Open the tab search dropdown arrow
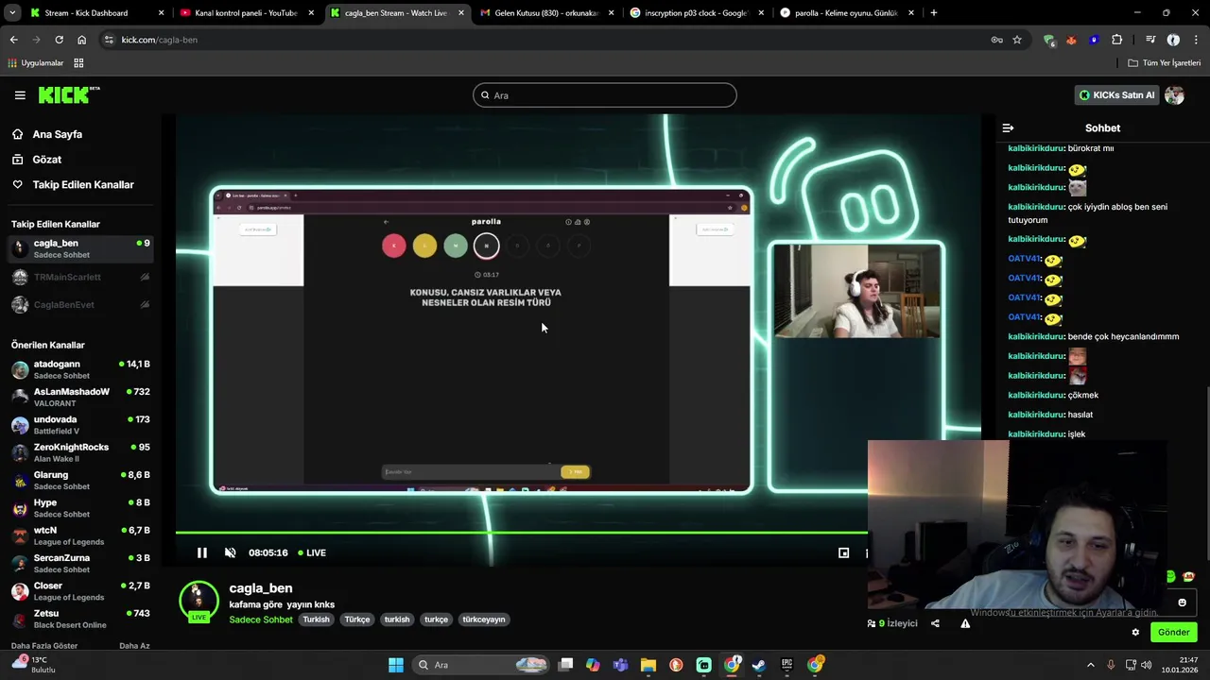Viewport: 1210px width, 680px height. tap(11, 13)
